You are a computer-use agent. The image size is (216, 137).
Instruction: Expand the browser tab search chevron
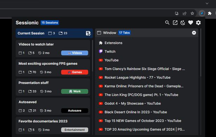207,3
